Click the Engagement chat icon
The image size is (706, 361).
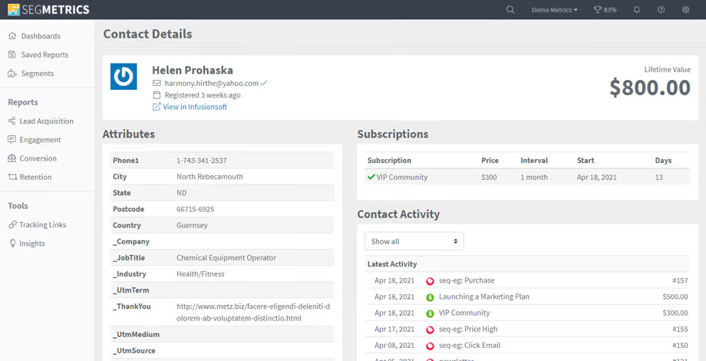12,140
